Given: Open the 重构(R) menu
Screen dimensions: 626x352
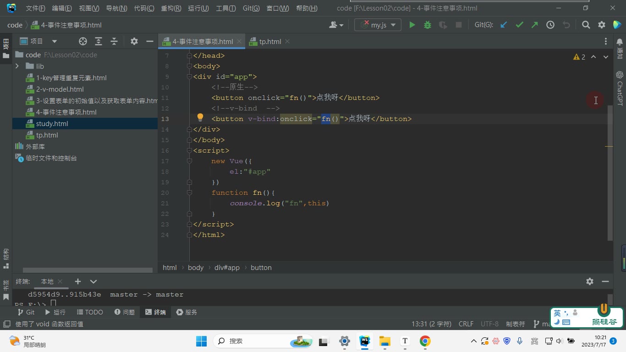Looking at the screenshot, I should pyautogui.click(x=171, y=8).
